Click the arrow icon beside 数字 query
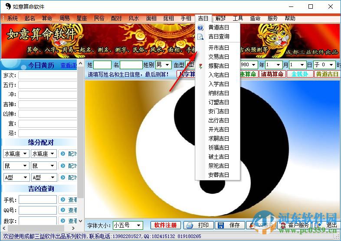This screenshot has height=241, width=341. pos(63,221)
